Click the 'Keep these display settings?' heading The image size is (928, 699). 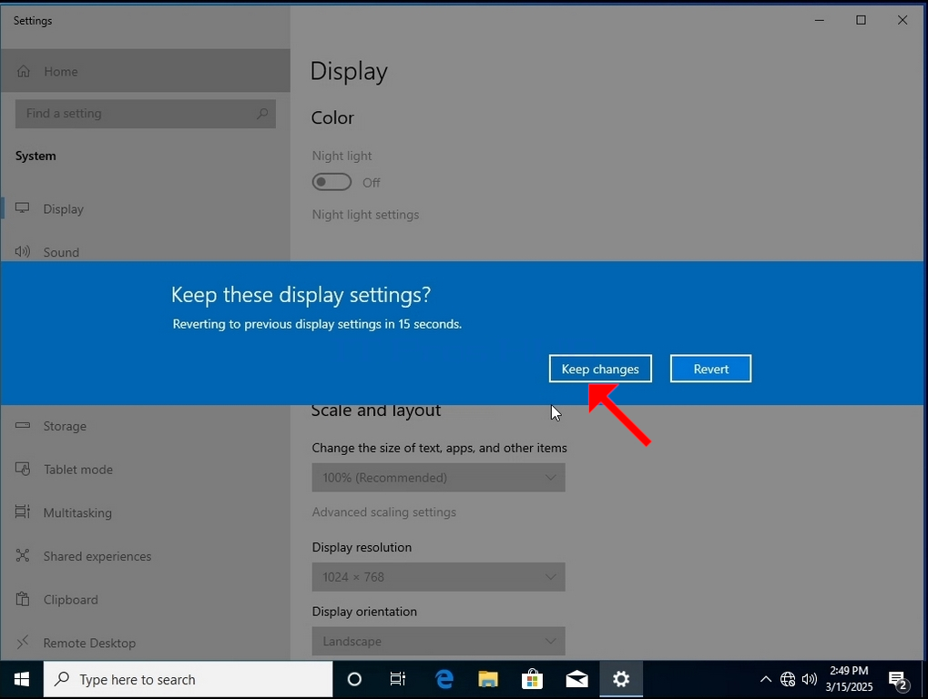(x=301, y=295)
